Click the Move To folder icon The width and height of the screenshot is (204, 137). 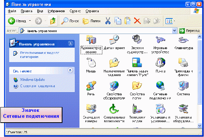147,21
